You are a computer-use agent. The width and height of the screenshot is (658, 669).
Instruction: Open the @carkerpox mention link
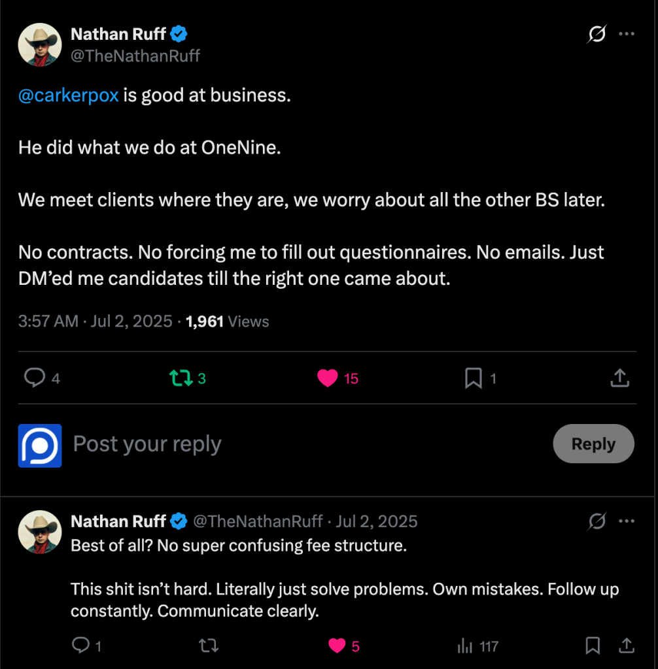[x=68, y=95]
